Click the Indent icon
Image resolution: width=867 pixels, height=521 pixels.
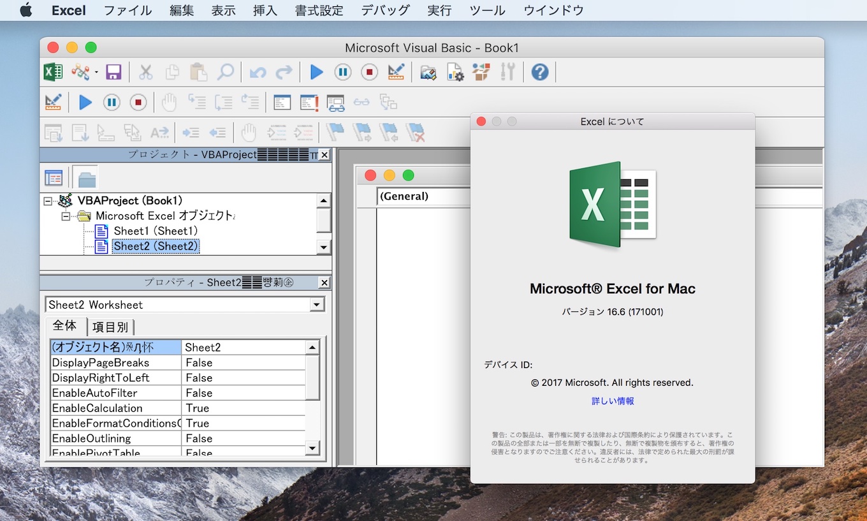[191, 133]
